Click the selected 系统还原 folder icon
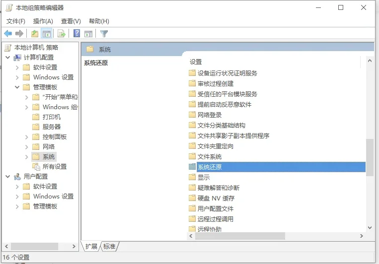The height and width of the screenshot is (264, 379). tap(192, 167)
